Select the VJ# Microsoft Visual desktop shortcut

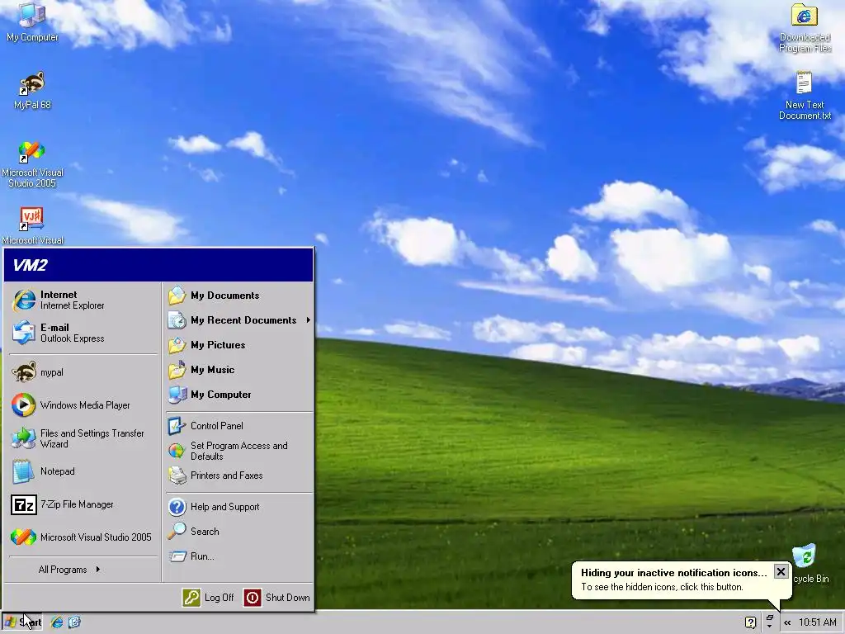coord(32,225)
